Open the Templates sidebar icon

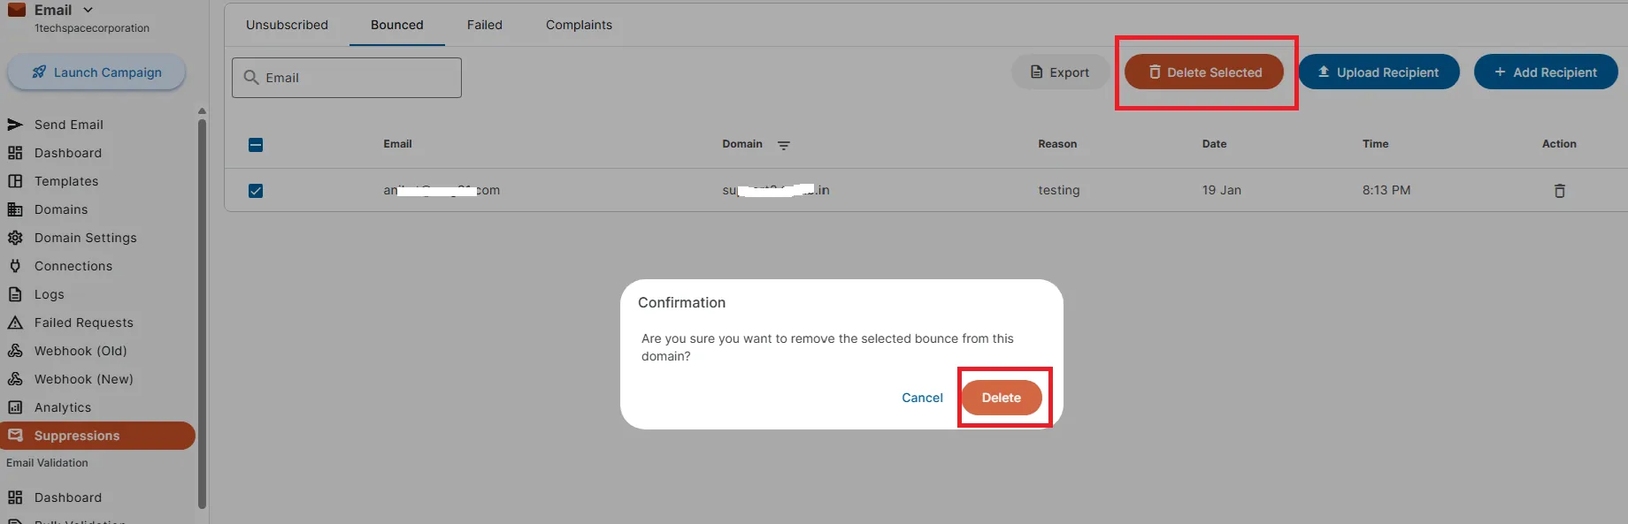coord(15,181)
